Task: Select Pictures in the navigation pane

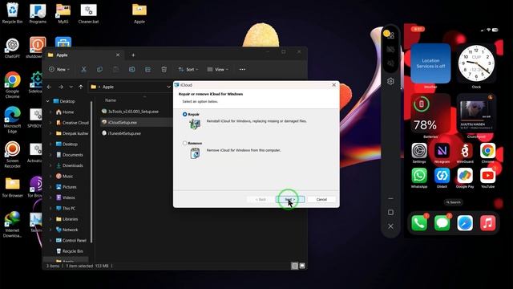Action: click(66, 187)
